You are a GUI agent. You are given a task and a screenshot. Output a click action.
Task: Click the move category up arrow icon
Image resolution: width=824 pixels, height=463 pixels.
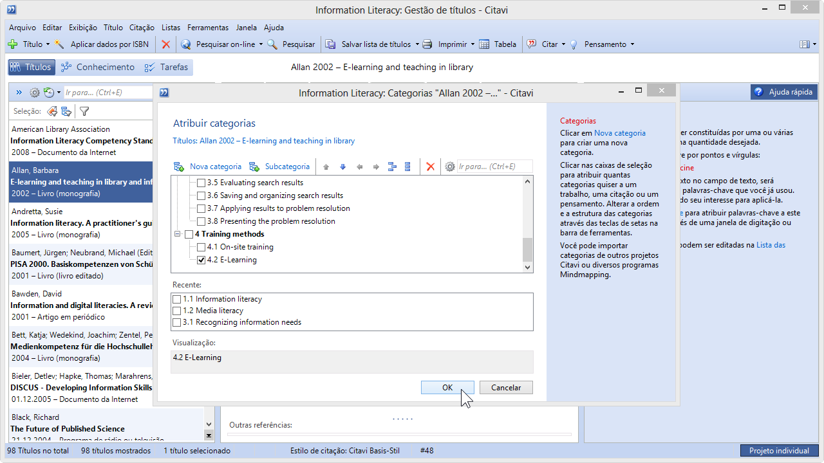[x=326, y=167]
